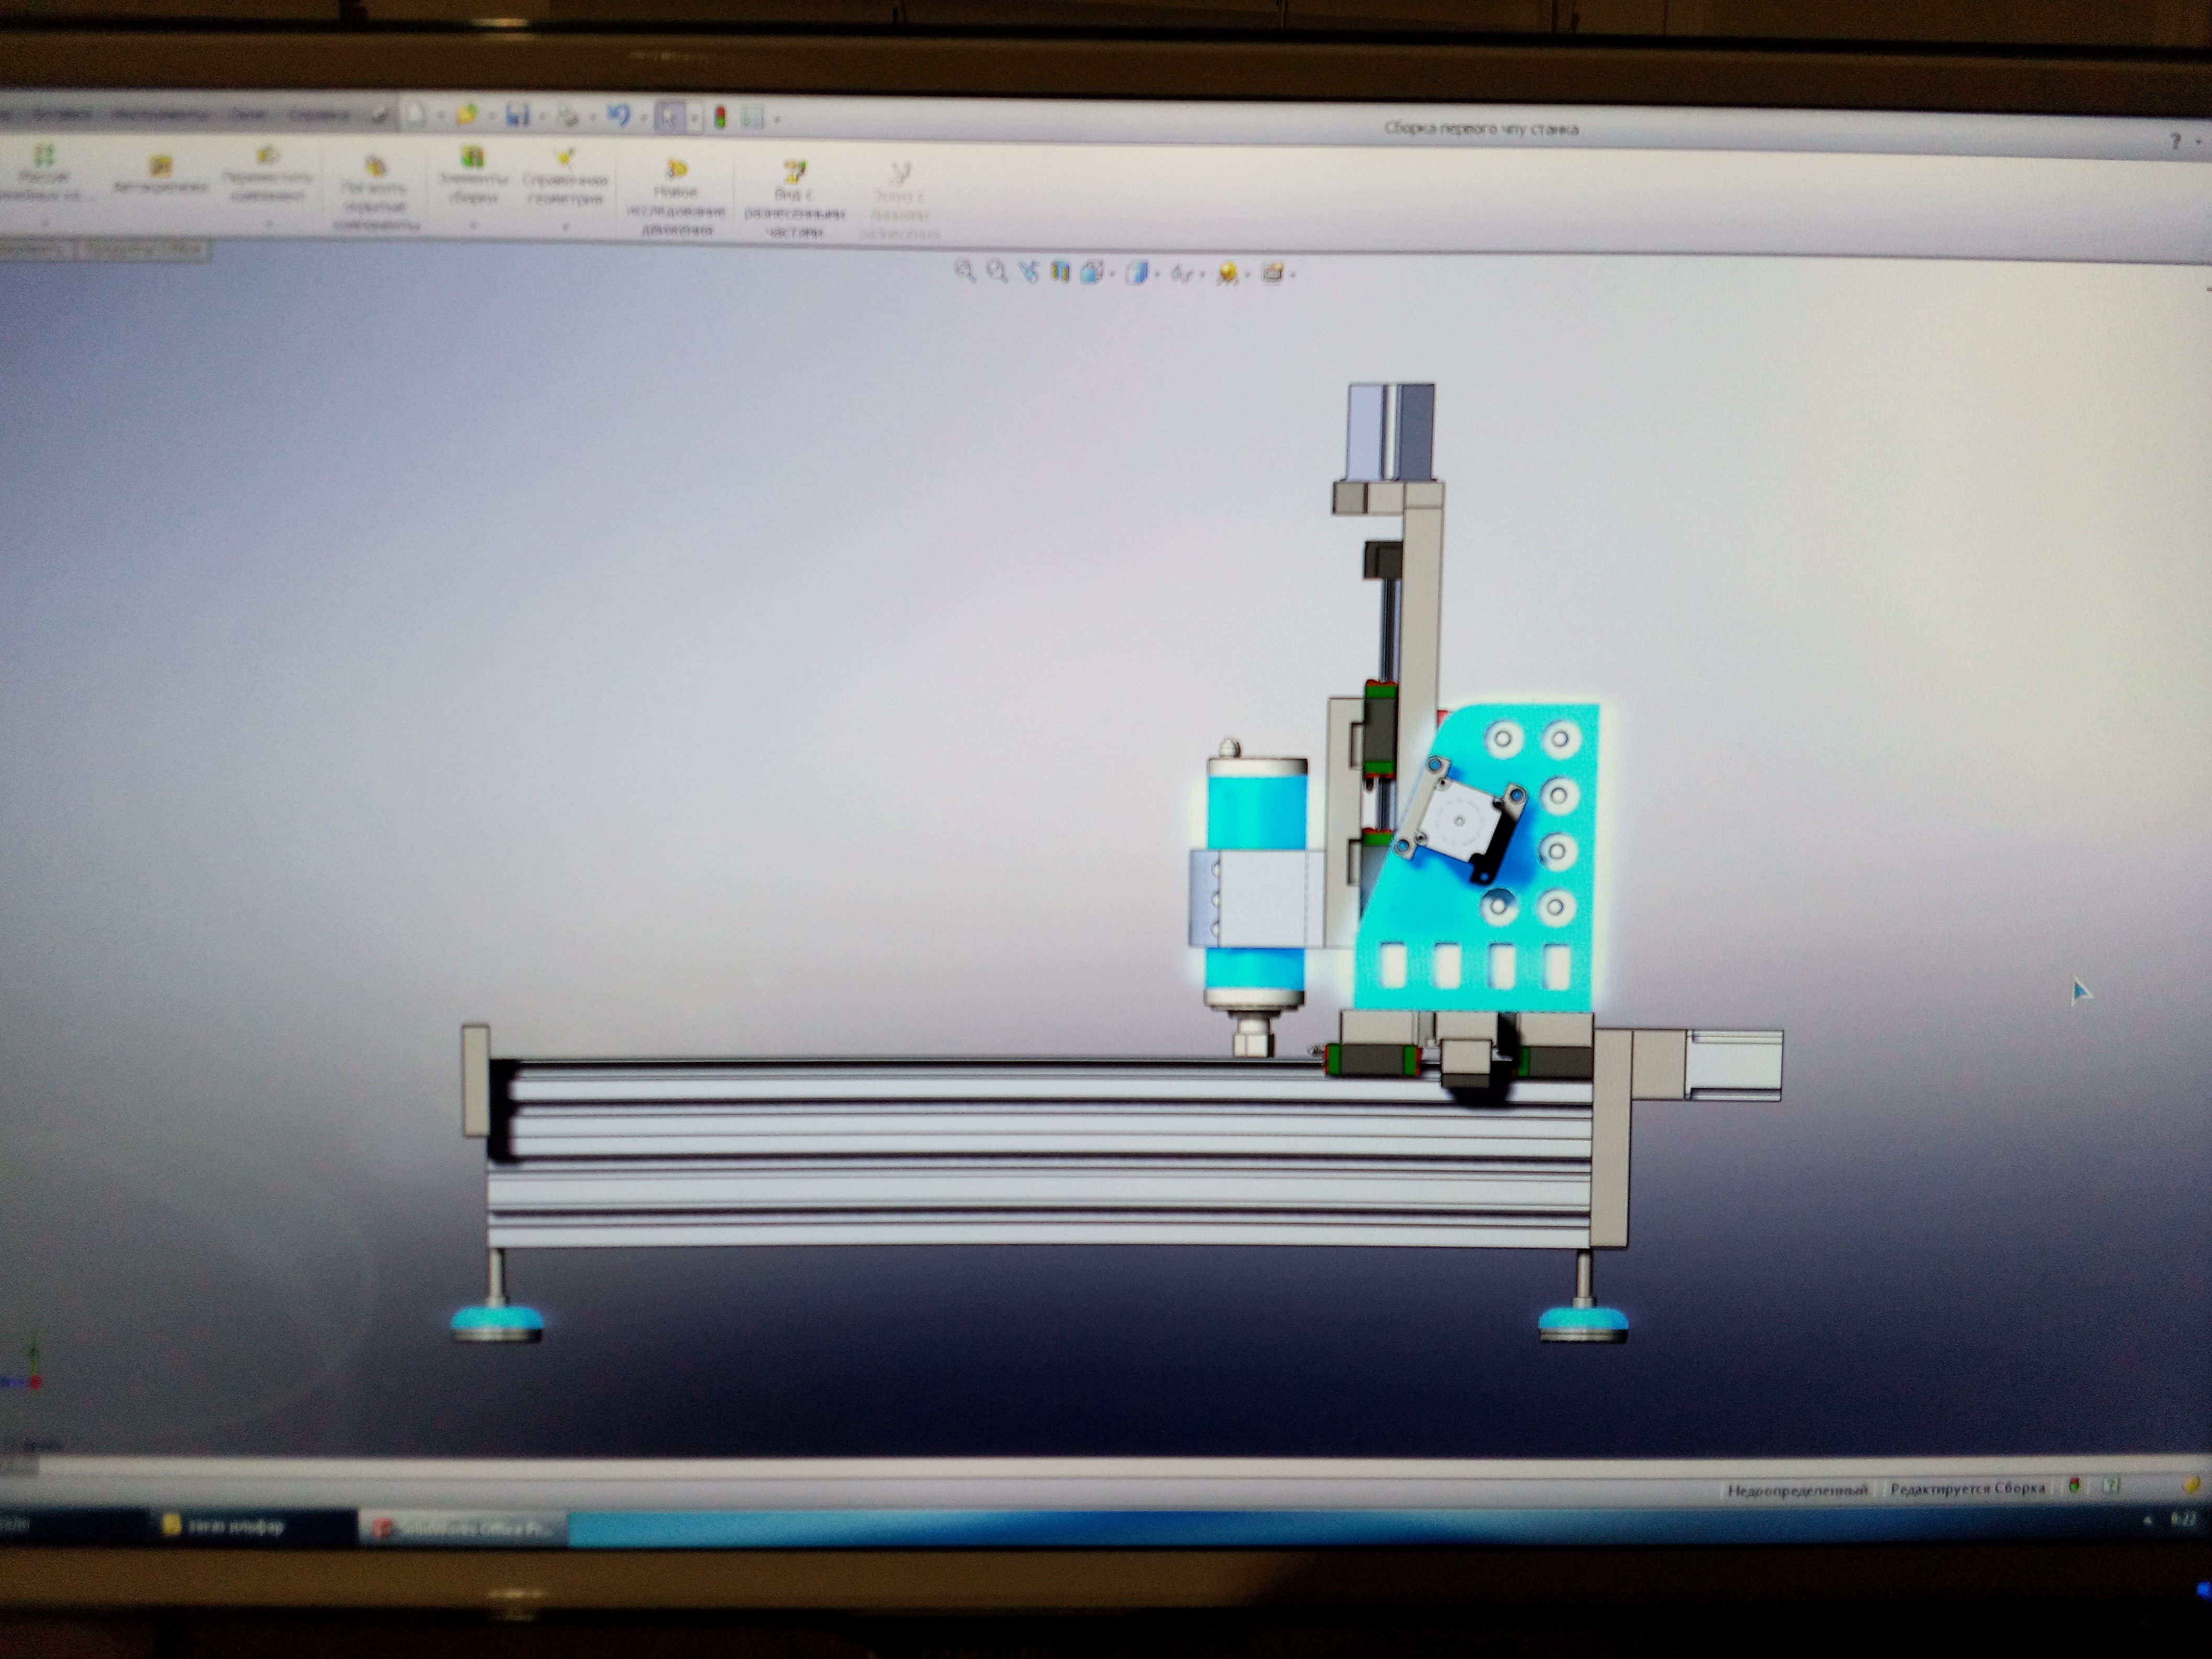Open SolidWorks Office taskbar button

(x=462, y=1528)
